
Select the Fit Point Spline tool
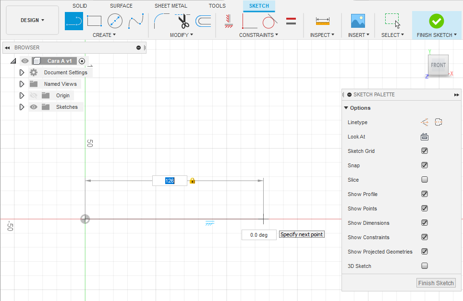[x=136, y=21]
